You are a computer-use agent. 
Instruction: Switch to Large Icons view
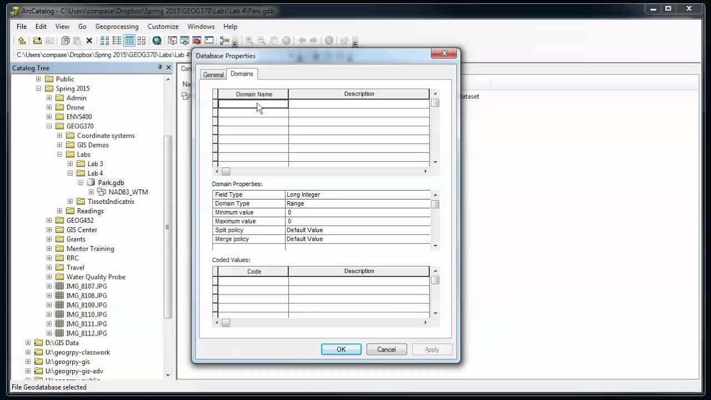click(104, 41)
